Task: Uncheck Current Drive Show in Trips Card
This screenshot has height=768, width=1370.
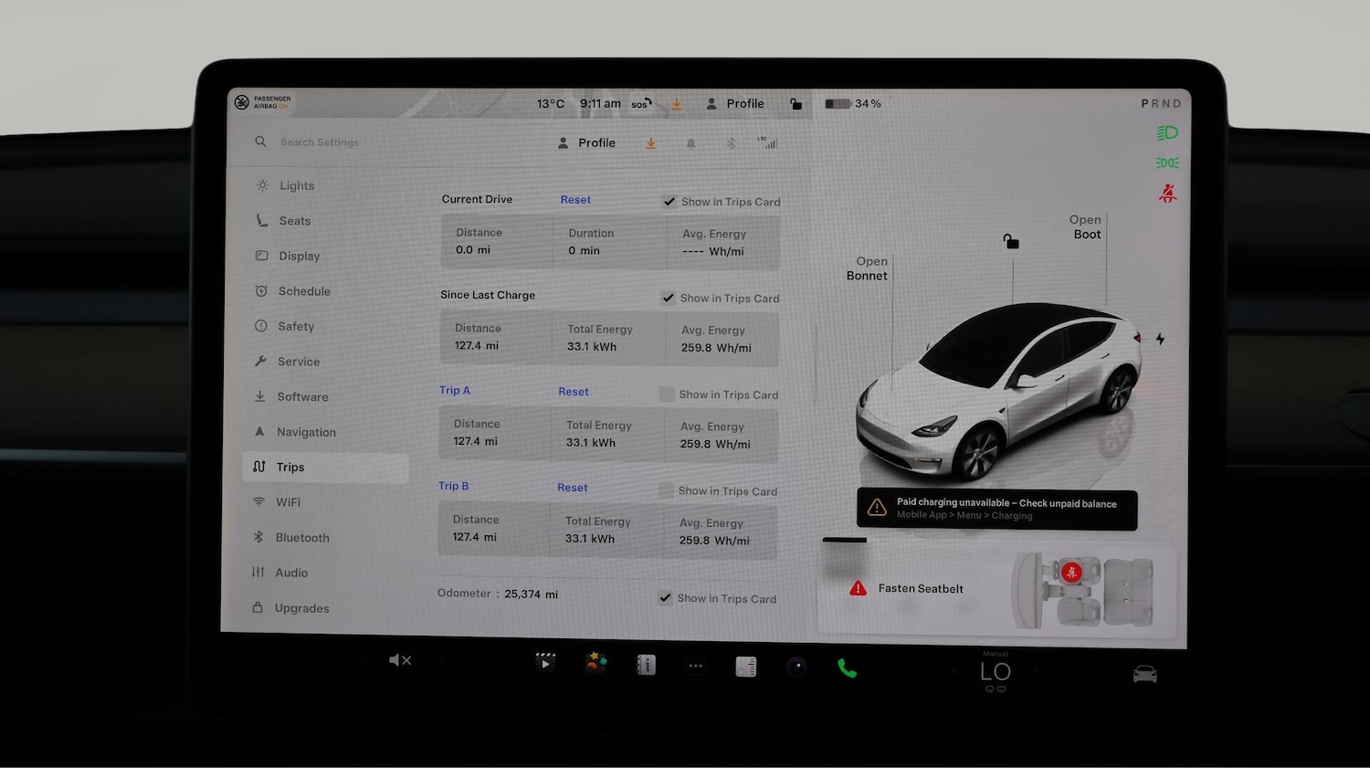Action: (x=669, y=202)
